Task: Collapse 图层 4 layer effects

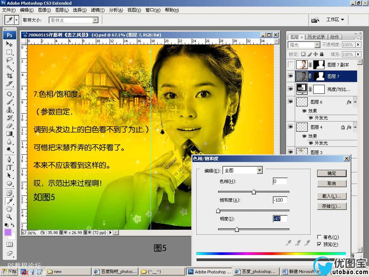Action: tap(355, 127)
